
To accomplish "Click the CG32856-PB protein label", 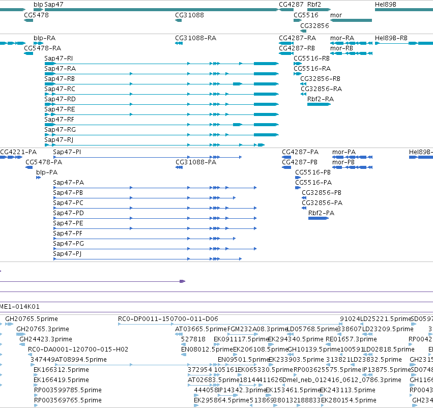I will (x=322, y=193).
